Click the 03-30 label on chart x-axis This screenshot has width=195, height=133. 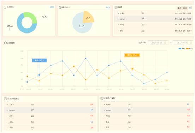pos(167,89)
